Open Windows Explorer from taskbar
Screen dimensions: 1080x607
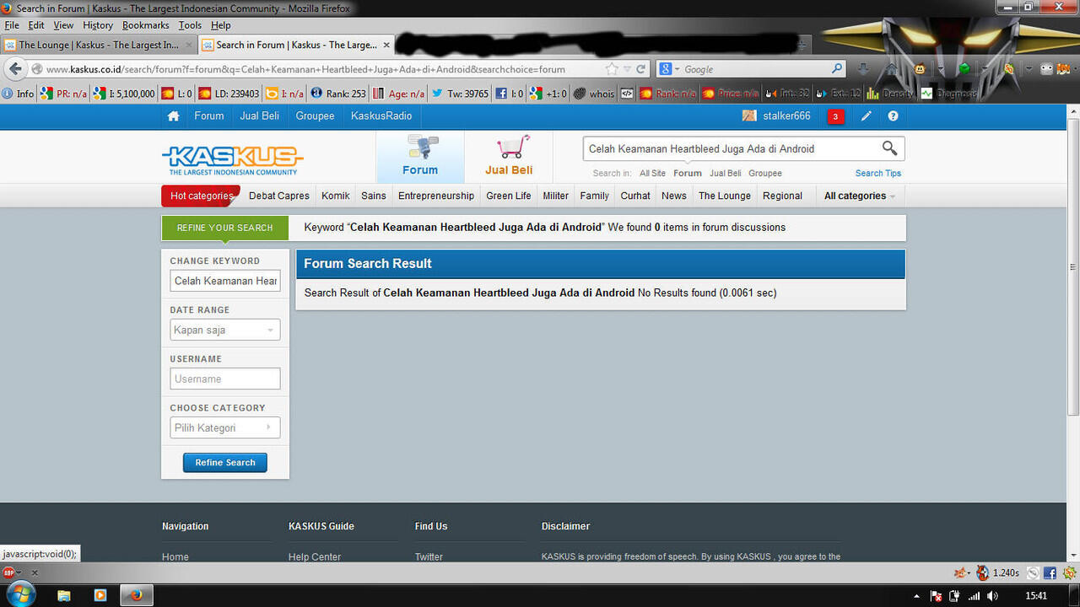[x=64, y=595]
